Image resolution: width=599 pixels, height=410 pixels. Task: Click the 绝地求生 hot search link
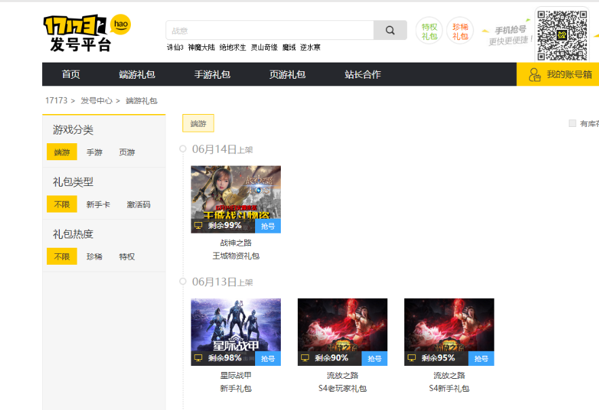233,48
